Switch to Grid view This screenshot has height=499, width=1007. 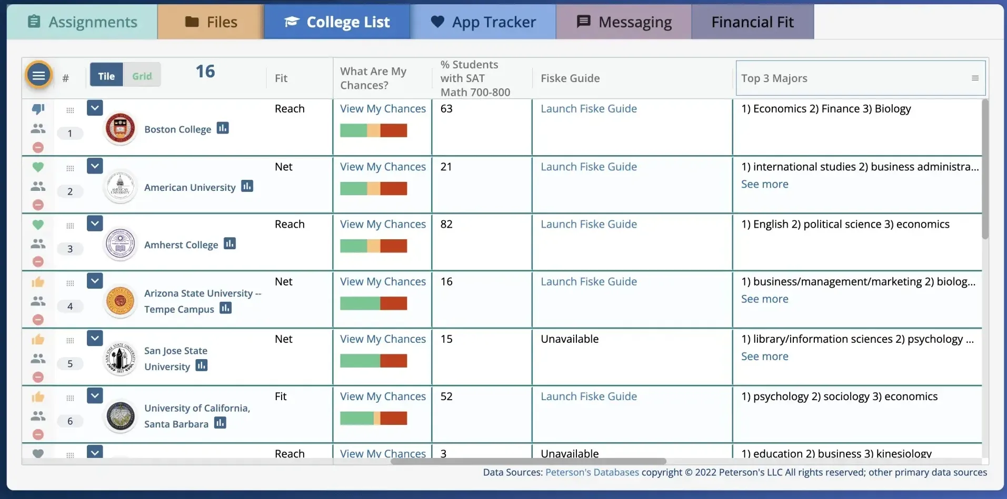click(142, 76)
